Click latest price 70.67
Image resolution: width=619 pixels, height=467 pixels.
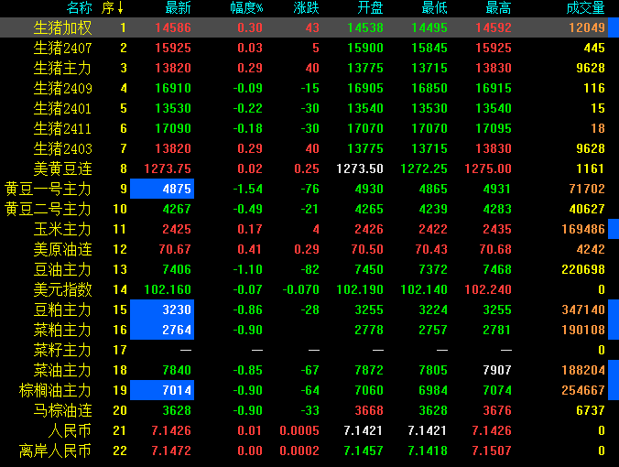pyautogui.click(x=175, y=249)
